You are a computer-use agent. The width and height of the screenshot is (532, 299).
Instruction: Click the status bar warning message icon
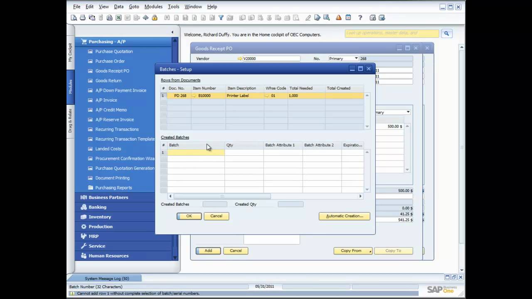pos(72,293)
